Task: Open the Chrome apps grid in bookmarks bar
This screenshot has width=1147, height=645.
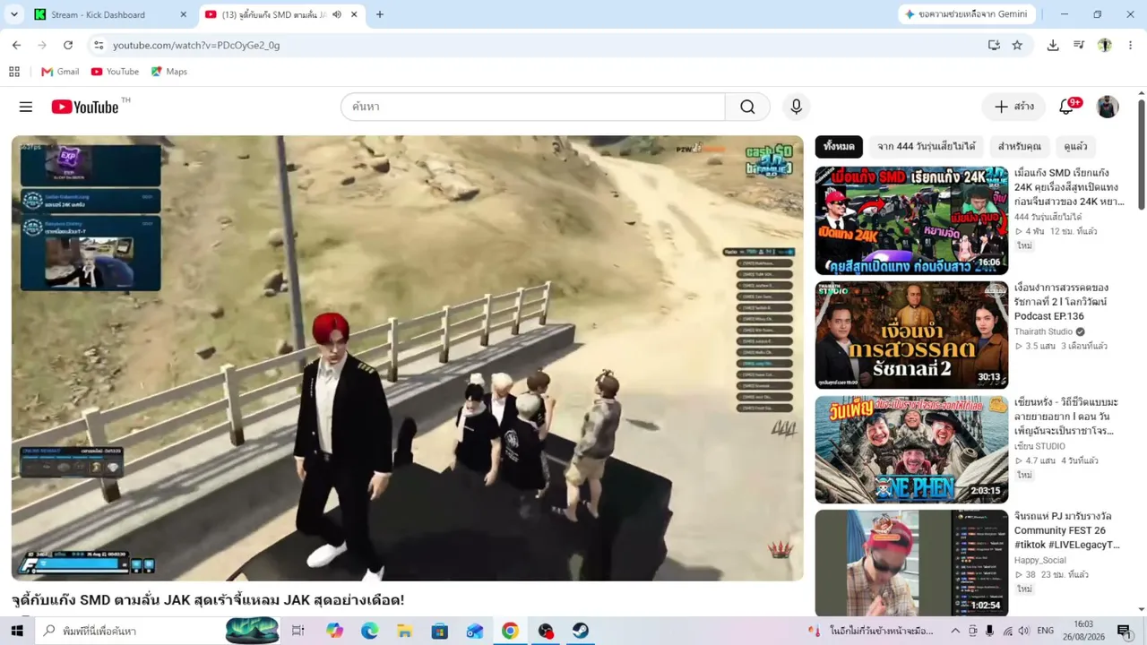Action: tap(14, 72)
